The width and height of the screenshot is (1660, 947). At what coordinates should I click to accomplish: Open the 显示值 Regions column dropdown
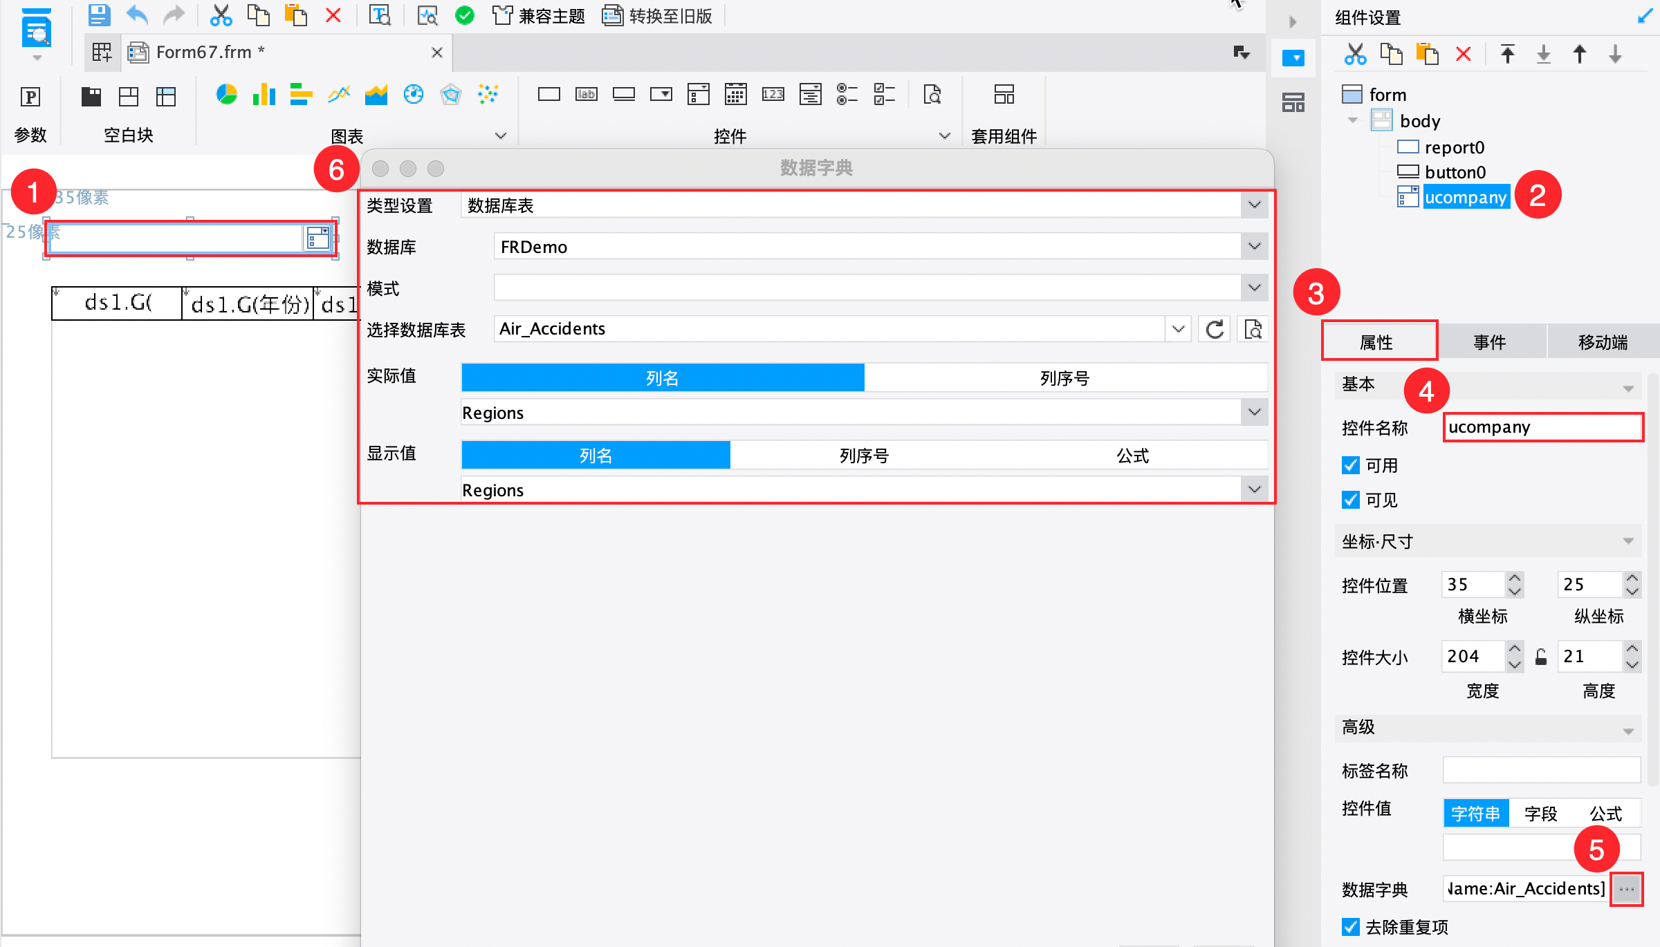click(1254, 490)
